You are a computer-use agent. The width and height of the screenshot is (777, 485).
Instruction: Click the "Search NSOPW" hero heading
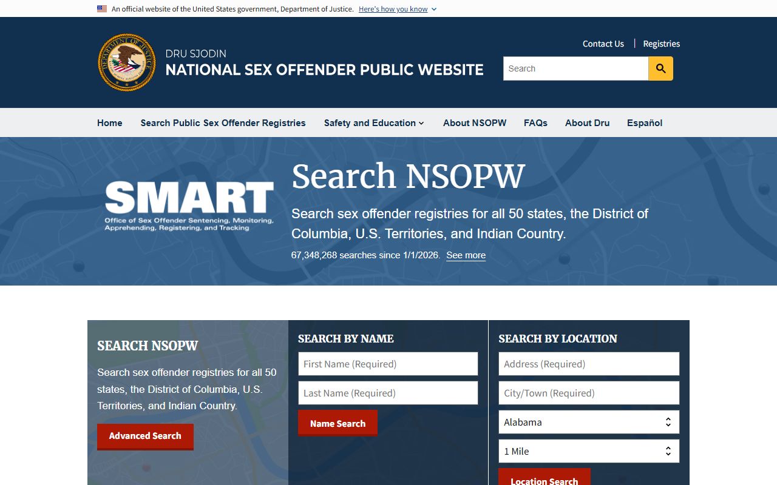409,176
